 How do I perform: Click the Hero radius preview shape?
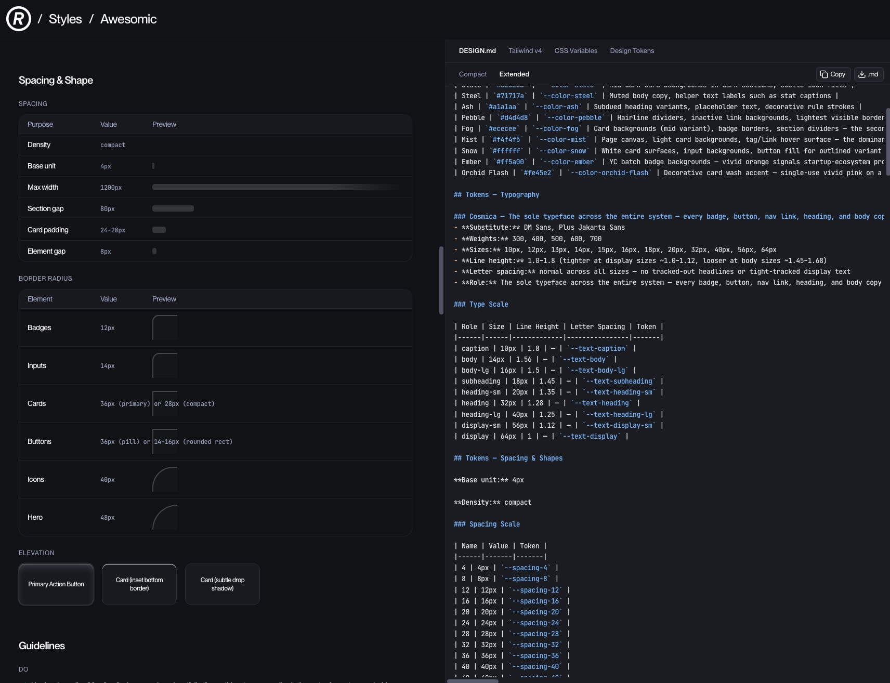click(x=165, y=517)
